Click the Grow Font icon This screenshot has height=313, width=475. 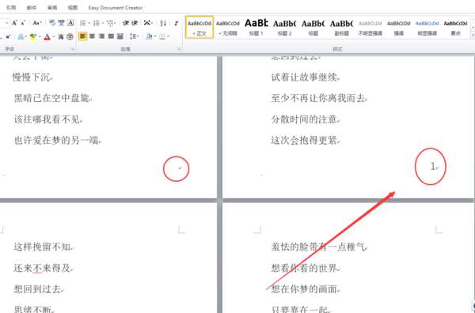coord(14,23)
